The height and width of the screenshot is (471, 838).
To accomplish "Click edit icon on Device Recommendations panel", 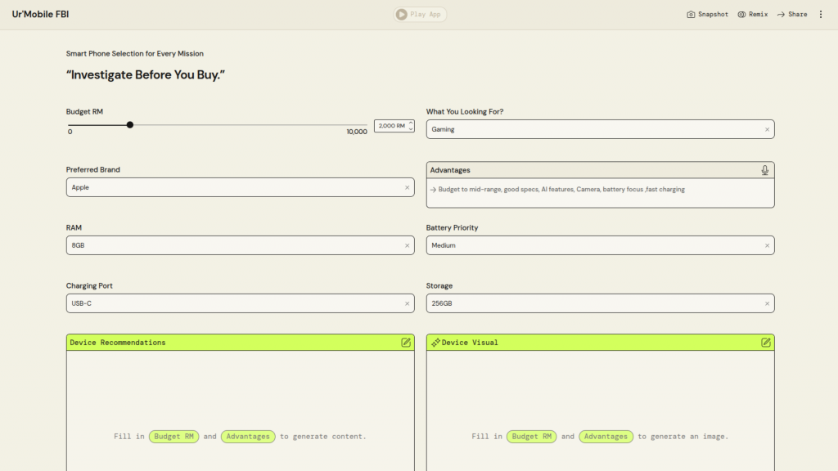I will [406, 343].
